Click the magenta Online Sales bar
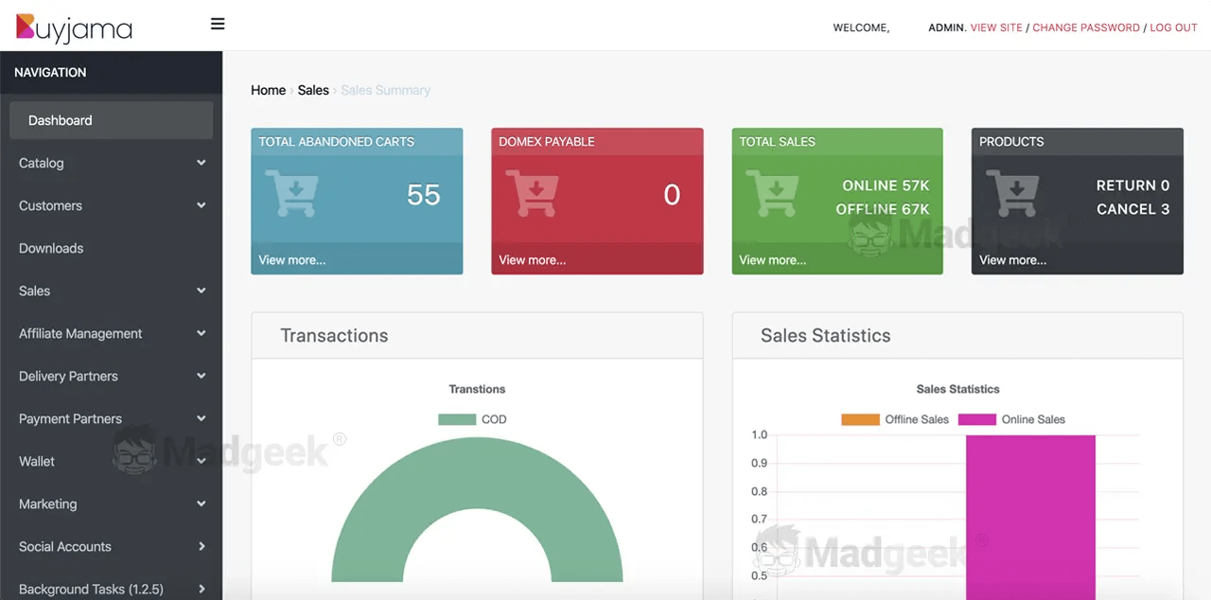The width and height of the screenshot is (1211, 600). [1030, 518]
